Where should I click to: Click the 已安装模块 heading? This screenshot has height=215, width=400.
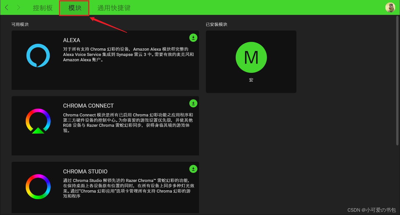217,24
